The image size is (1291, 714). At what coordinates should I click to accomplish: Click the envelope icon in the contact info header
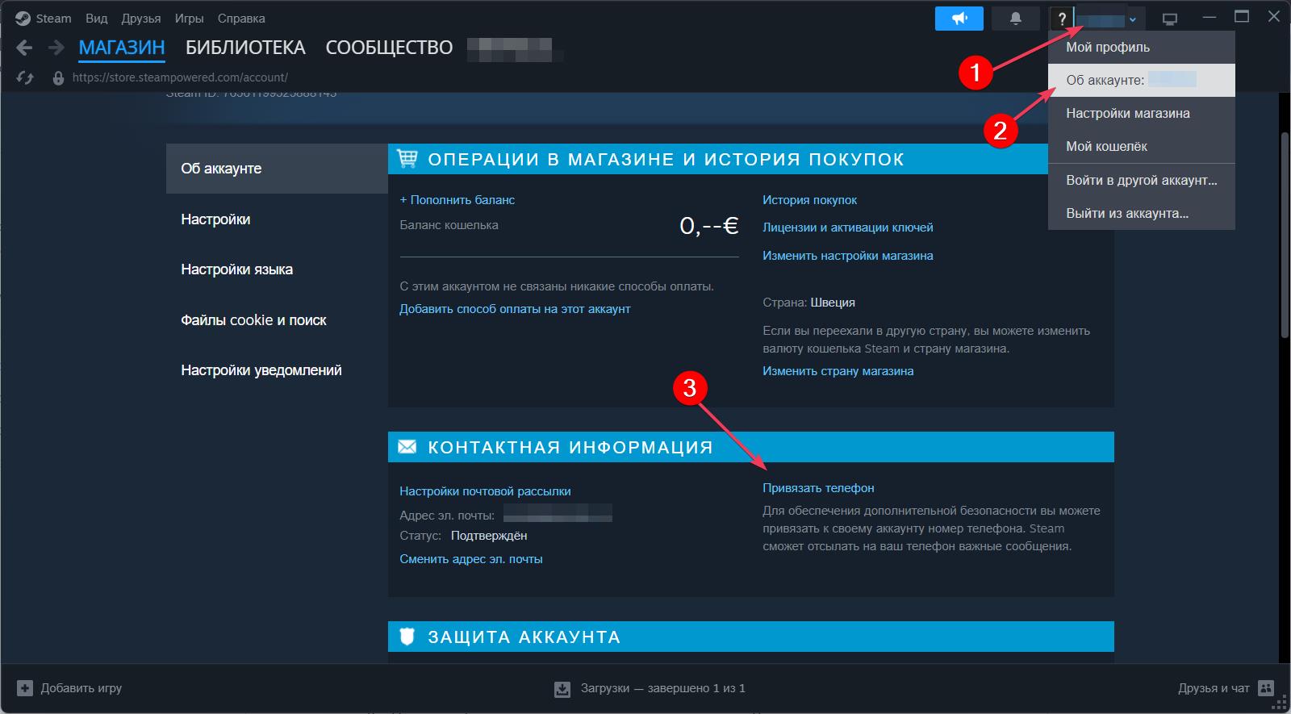coord(407,447)
